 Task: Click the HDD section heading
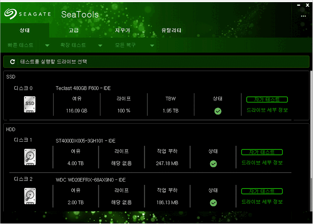pos(11,130)
